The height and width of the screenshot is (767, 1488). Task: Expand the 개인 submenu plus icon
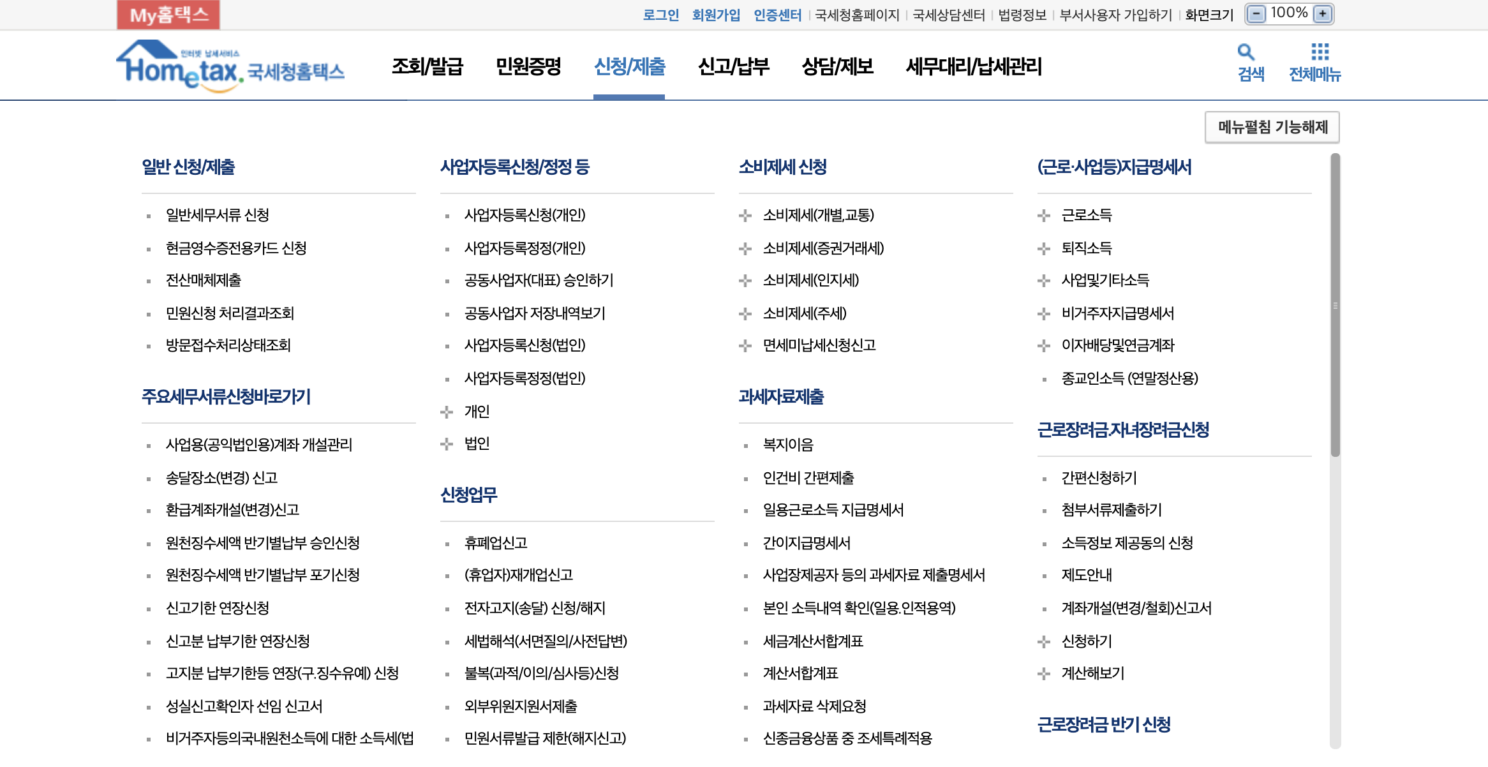(447, 412)
